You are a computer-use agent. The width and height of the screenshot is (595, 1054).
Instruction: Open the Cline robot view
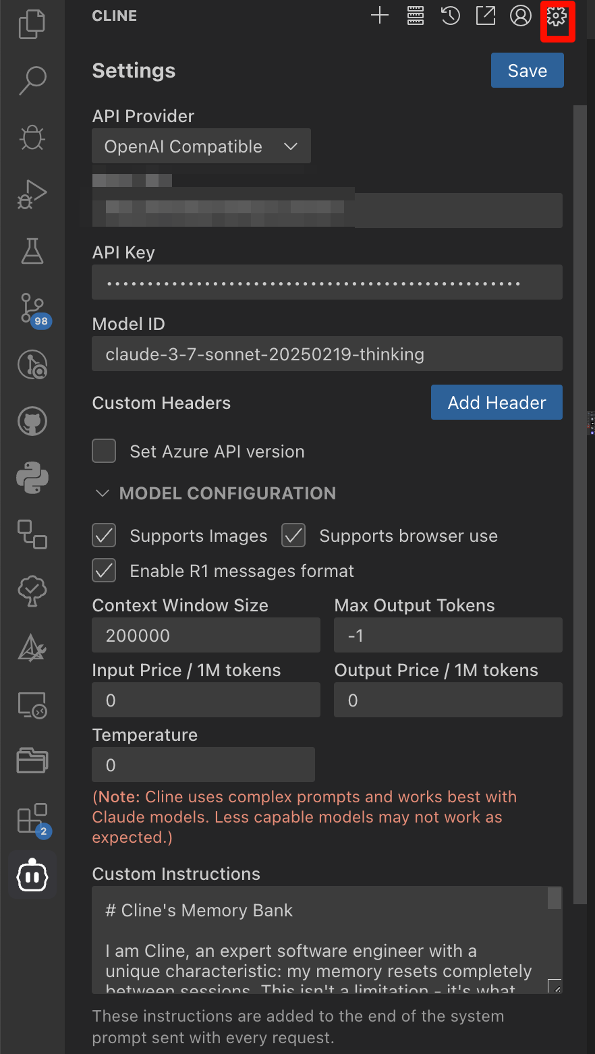click(32, 876)
